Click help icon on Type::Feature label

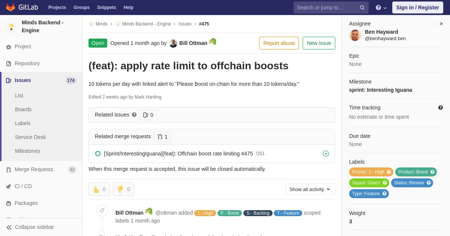pyautogui.click(x=384, y=194)
